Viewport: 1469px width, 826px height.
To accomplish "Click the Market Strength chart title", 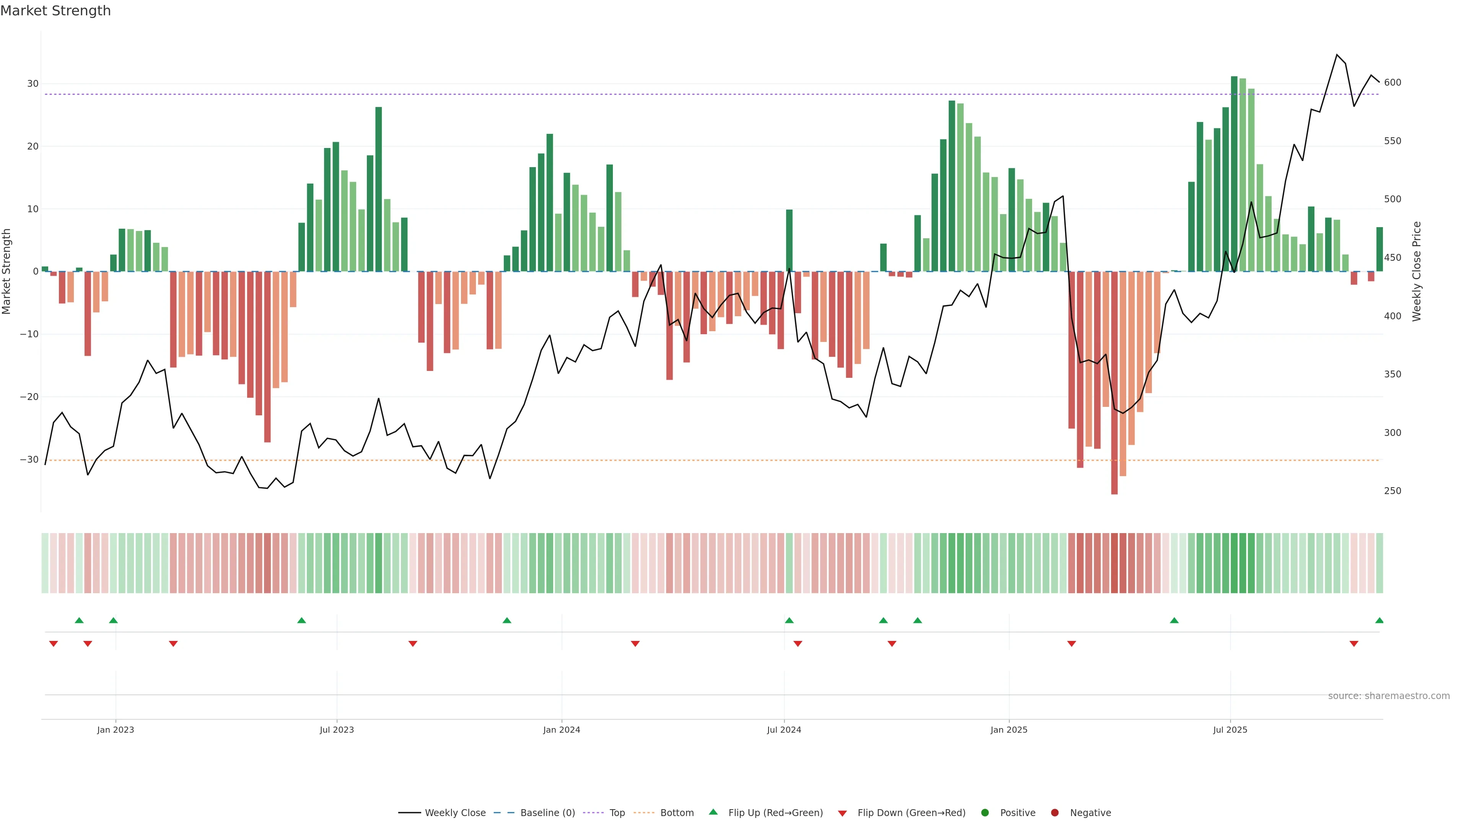I will (x=56, y=11).
